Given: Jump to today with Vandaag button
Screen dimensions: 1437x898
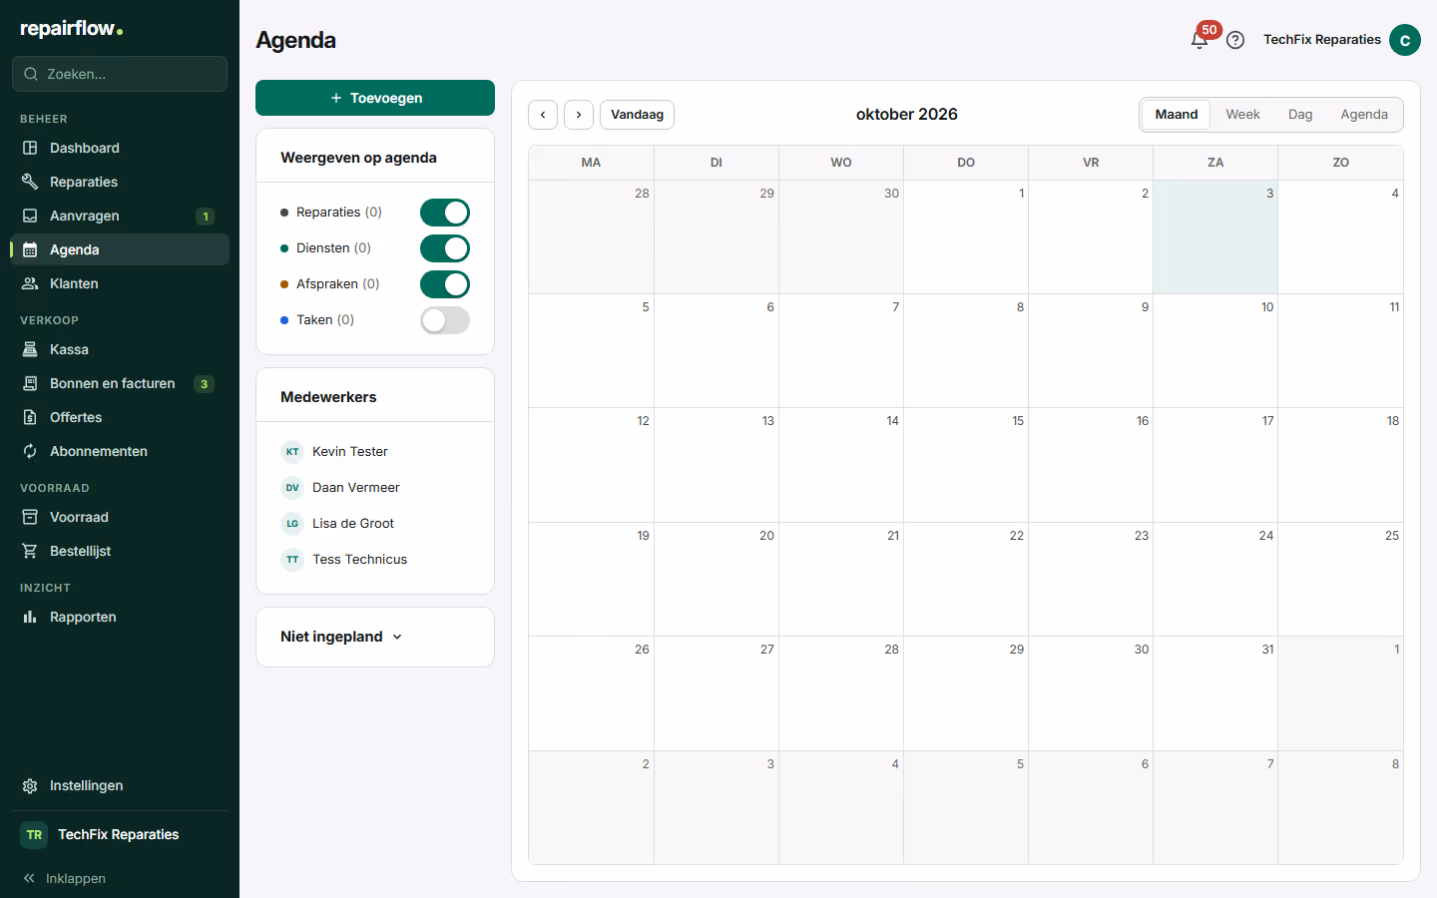Looking at the screenshot, I should point(637,115).
